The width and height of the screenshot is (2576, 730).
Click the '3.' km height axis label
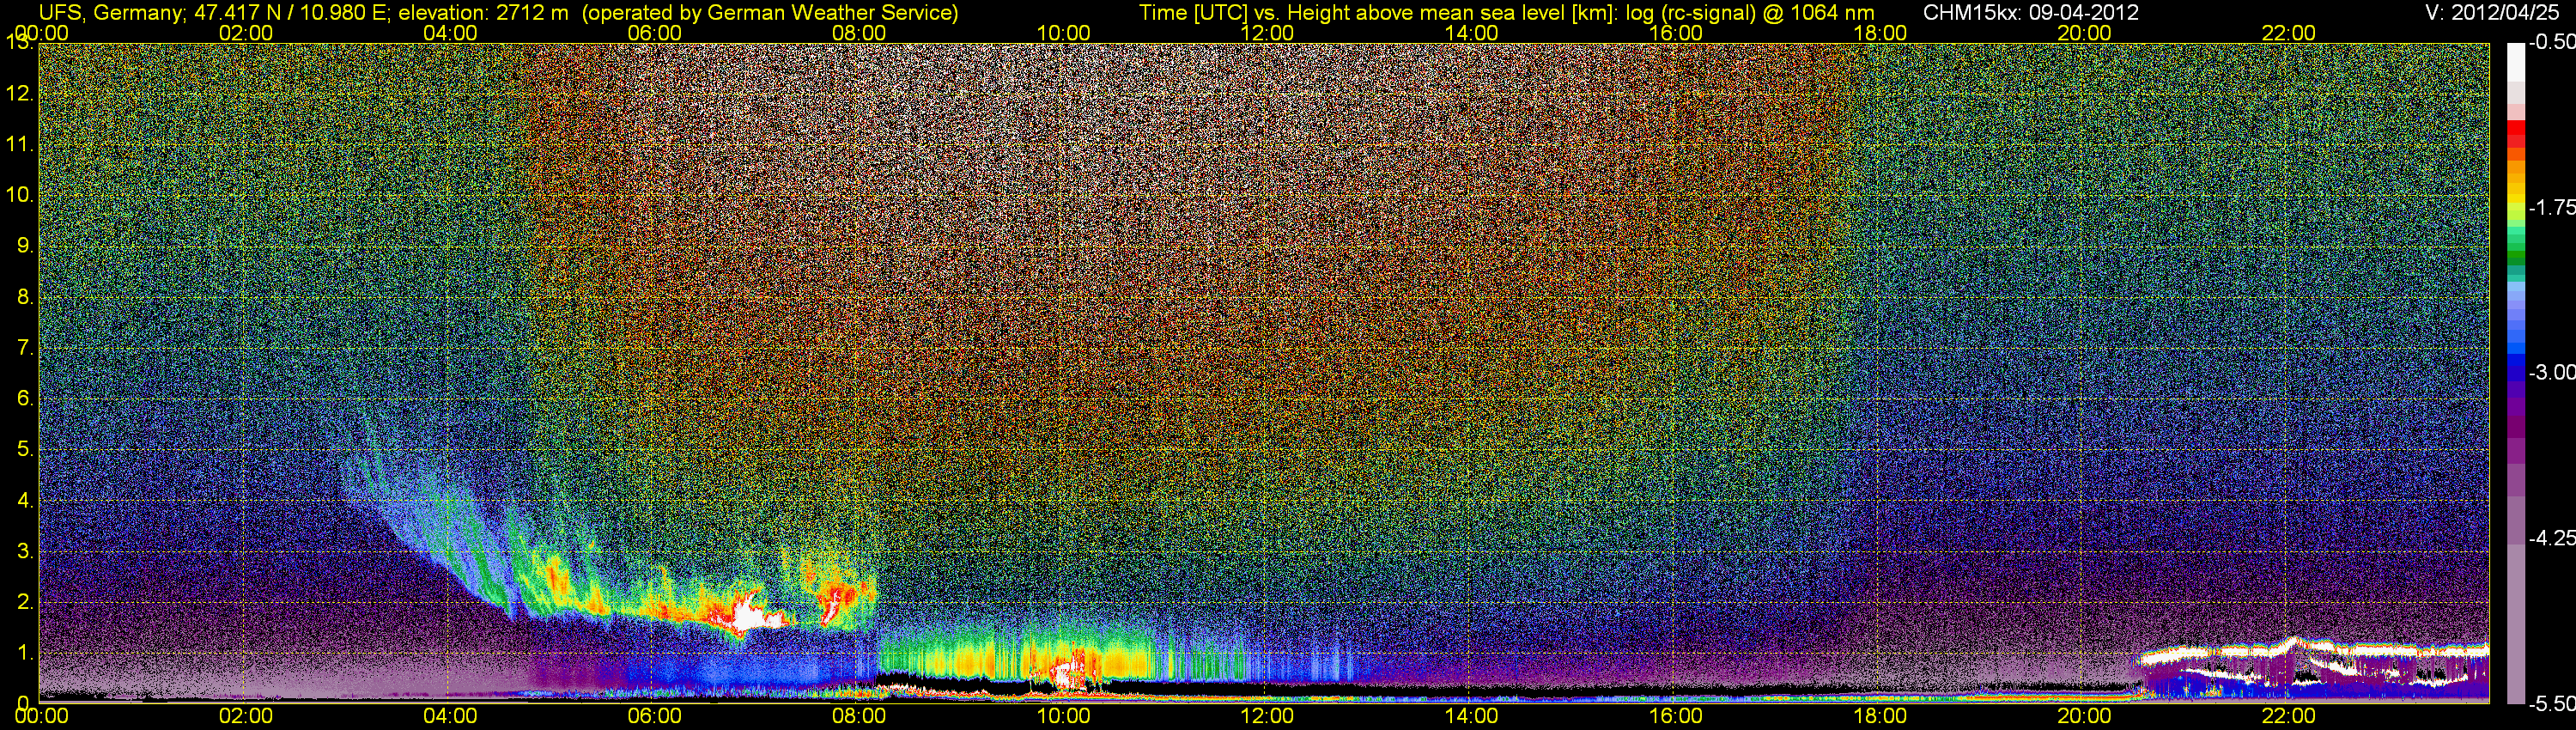[26, 551]
